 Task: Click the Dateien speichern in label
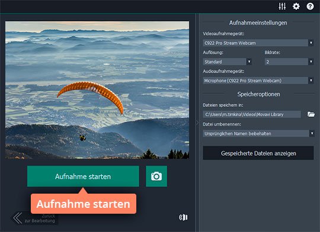tap(223, 105)
